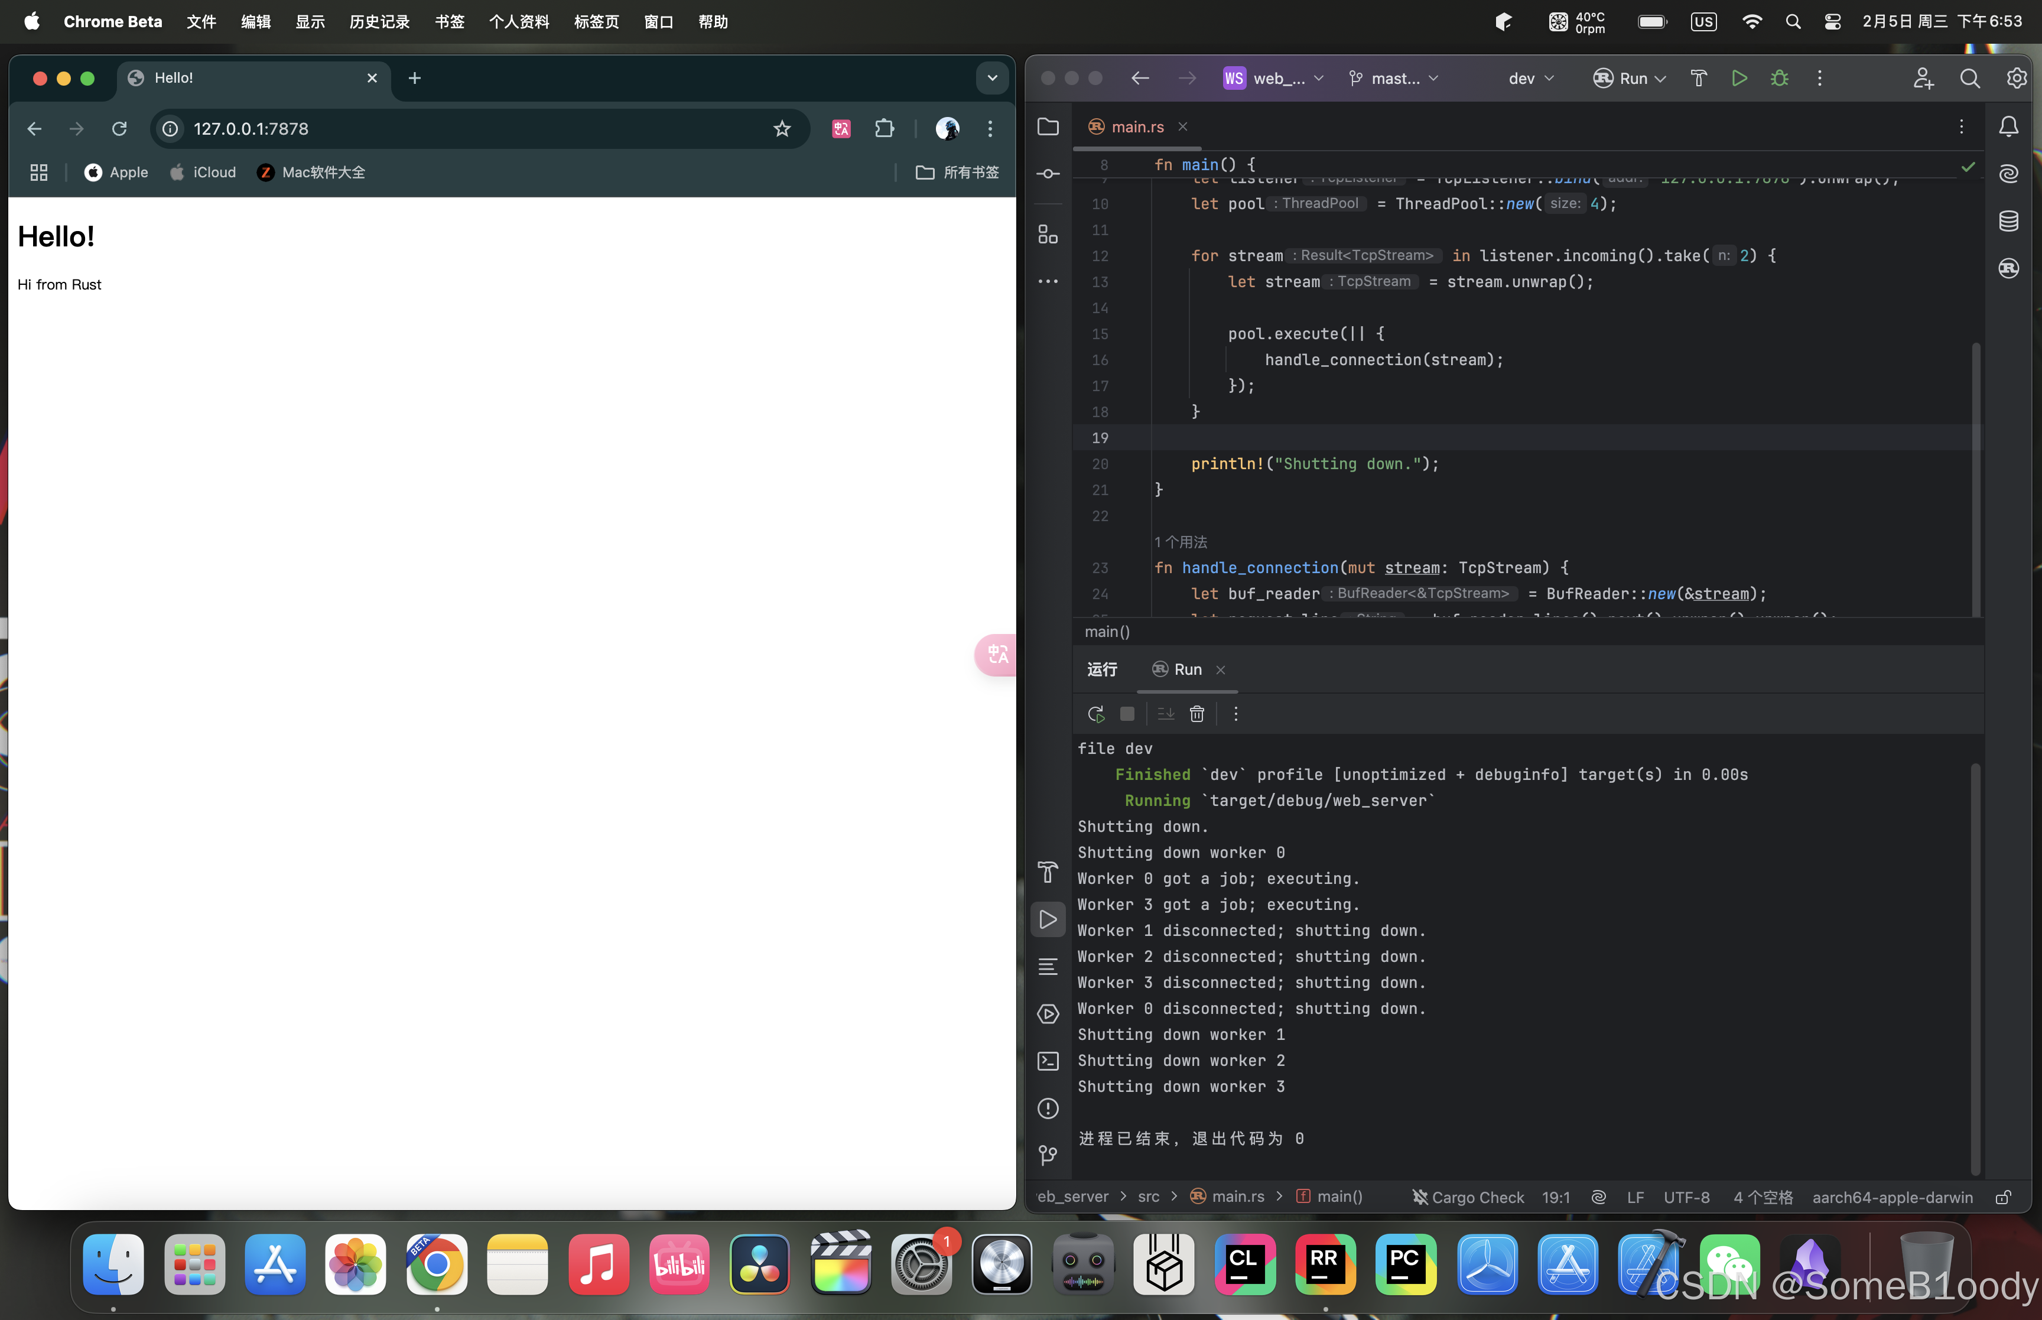Open the 书签 menu
This screenshot has width=2042, height=1320.
pyautogui.click(x=450, y=21)
